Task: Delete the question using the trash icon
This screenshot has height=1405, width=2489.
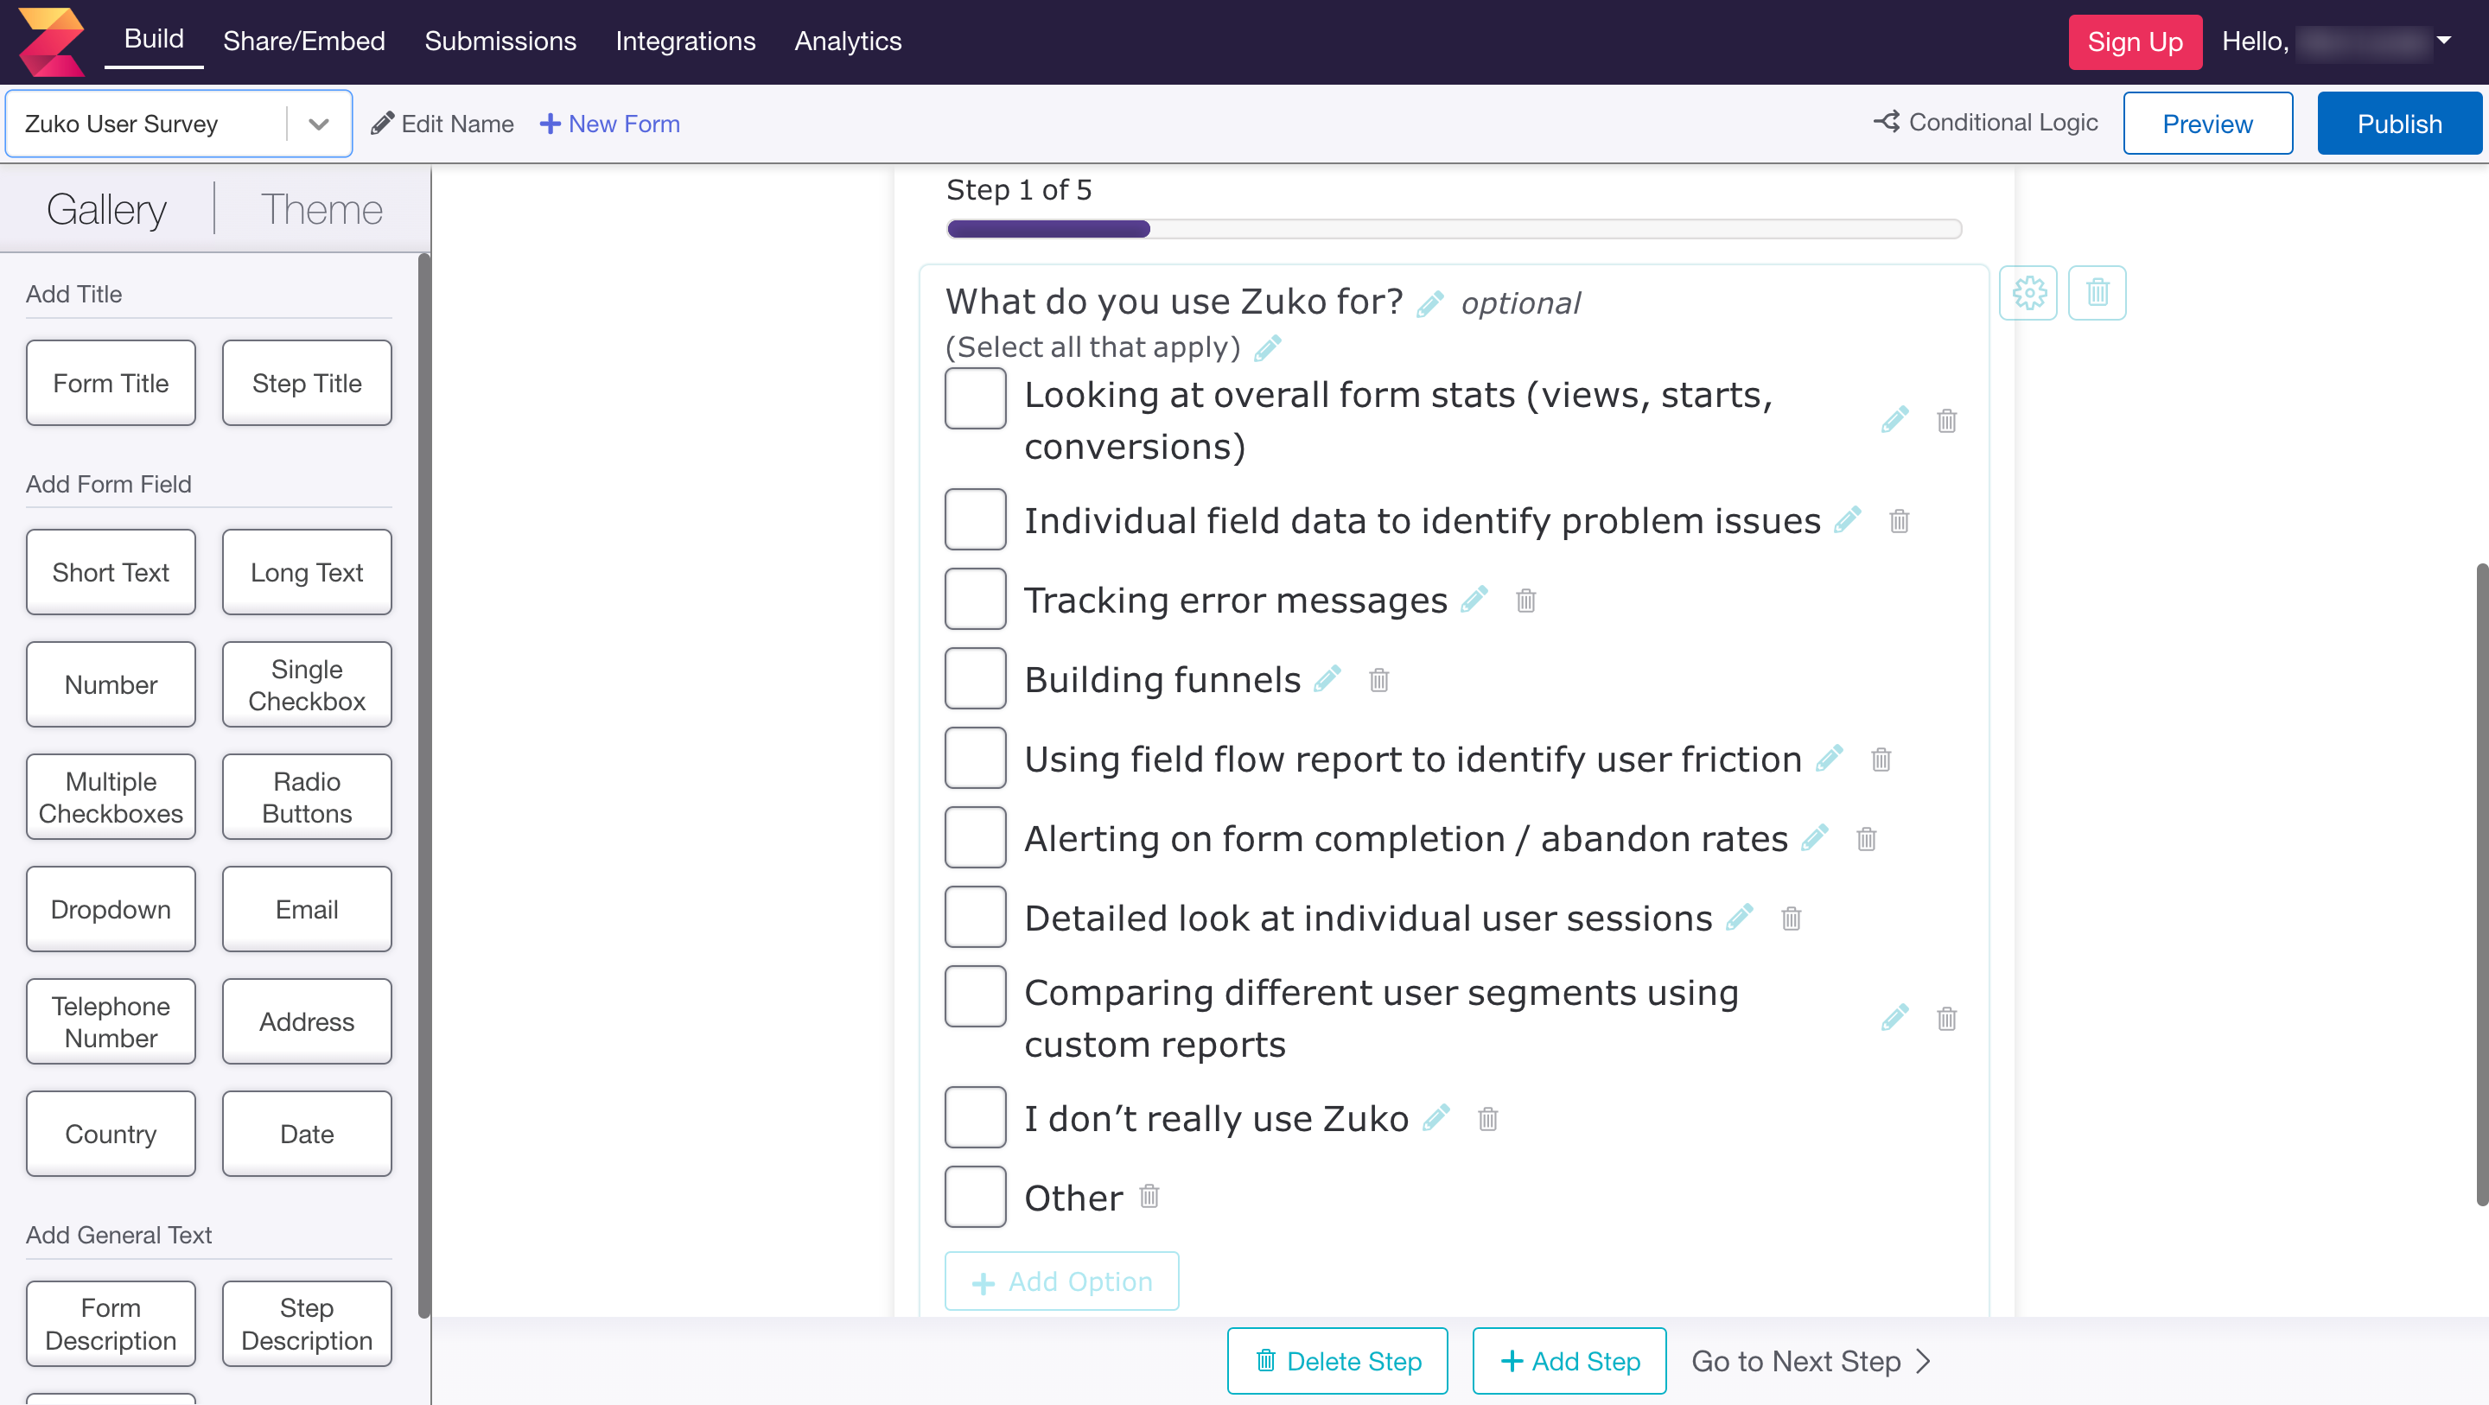Action: point(2097,293)
